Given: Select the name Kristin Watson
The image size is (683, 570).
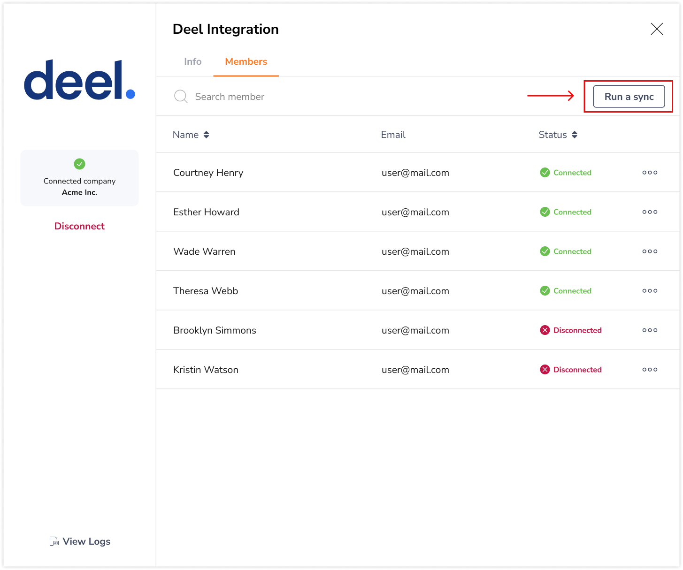Looking at the screenshot, I should click(x=206, y=370).
